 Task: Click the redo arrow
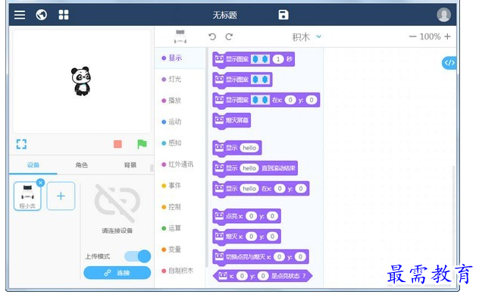point(229,36)
